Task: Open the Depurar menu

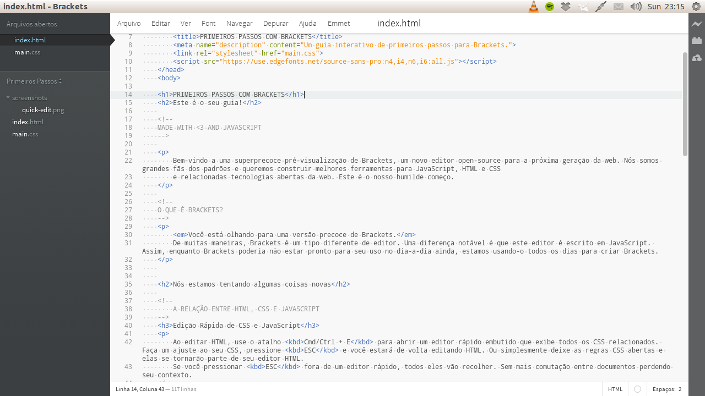Action: click(276, 23)
